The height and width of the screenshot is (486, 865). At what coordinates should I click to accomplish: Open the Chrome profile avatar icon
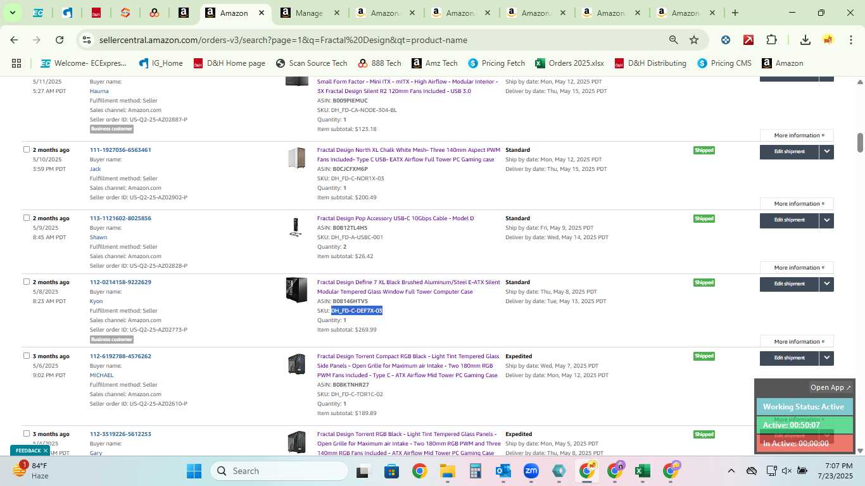click(828, 40)
